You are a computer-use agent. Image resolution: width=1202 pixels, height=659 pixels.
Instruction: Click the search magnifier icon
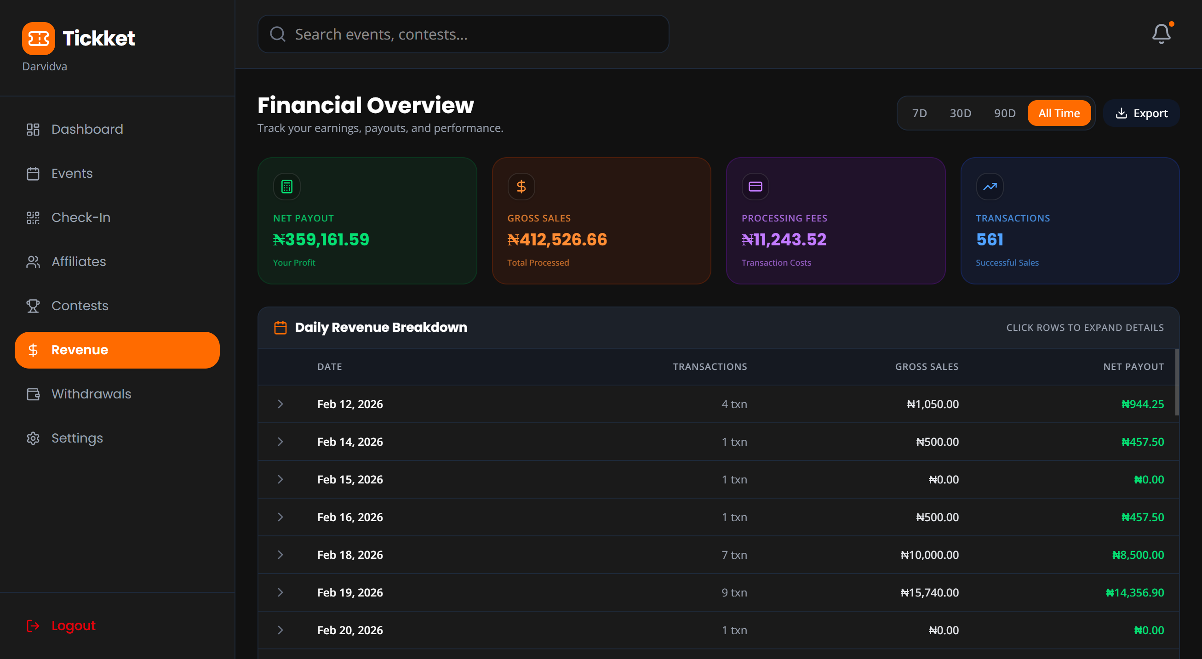(x=278, y=34)
